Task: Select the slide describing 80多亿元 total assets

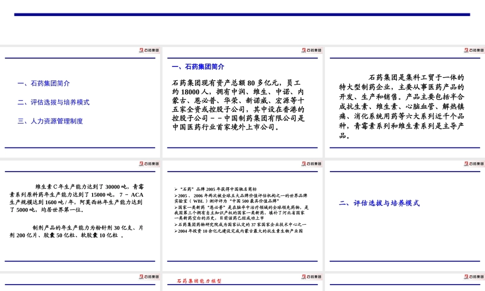Action: click(x=242, y=102)
